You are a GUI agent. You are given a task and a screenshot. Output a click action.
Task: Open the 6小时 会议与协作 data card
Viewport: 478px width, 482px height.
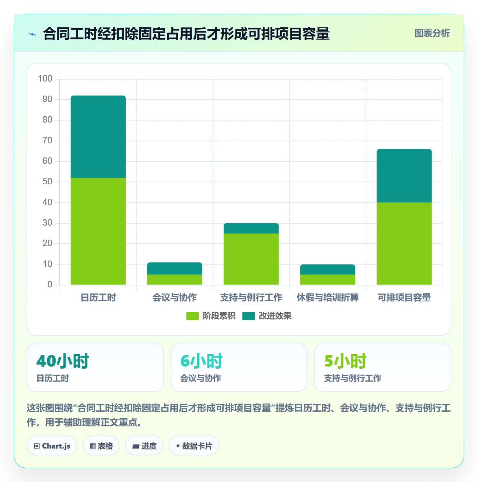tap(239, 367)
